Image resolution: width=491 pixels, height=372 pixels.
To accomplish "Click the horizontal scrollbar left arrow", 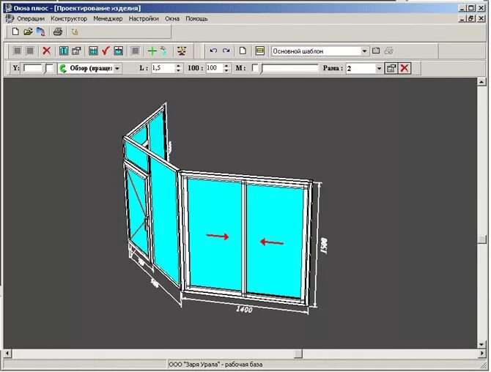I will click(x=8, y=353).
